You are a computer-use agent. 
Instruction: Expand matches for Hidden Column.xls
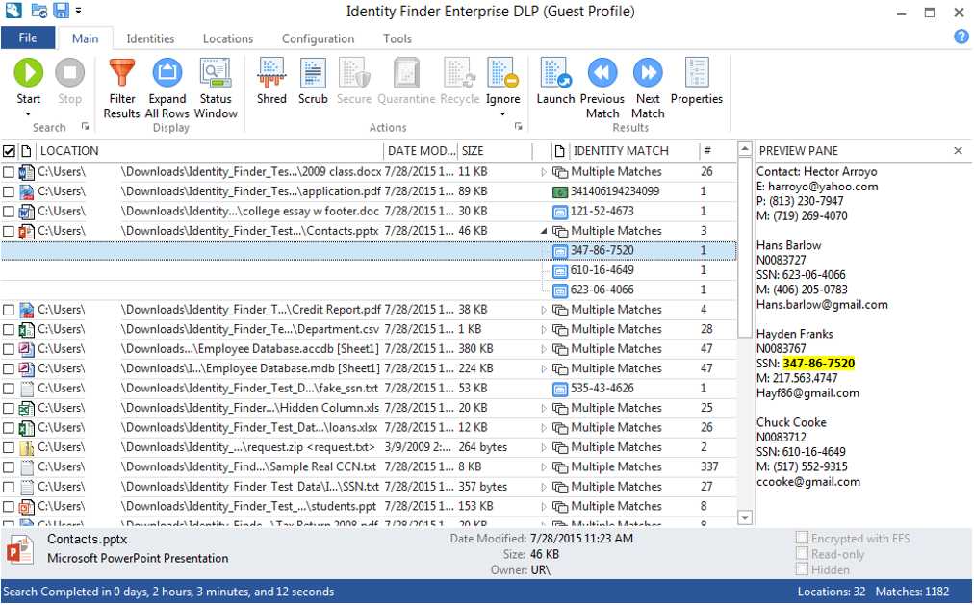(544, 408)
